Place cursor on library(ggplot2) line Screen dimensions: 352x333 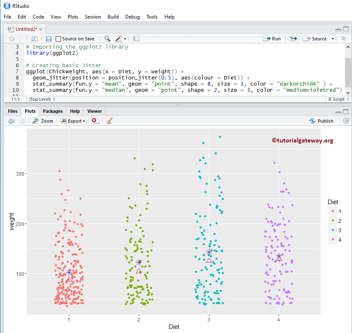coord(52,53)
